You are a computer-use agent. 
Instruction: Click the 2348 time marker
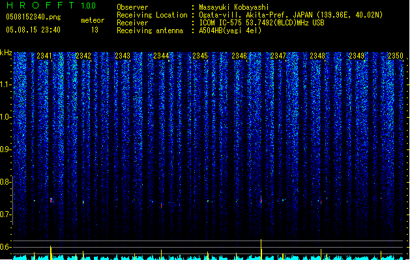[317, 56]
